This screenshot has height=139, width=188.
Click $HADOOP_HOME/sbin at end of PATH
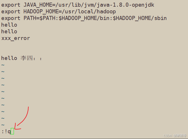[x=140, y=18]
